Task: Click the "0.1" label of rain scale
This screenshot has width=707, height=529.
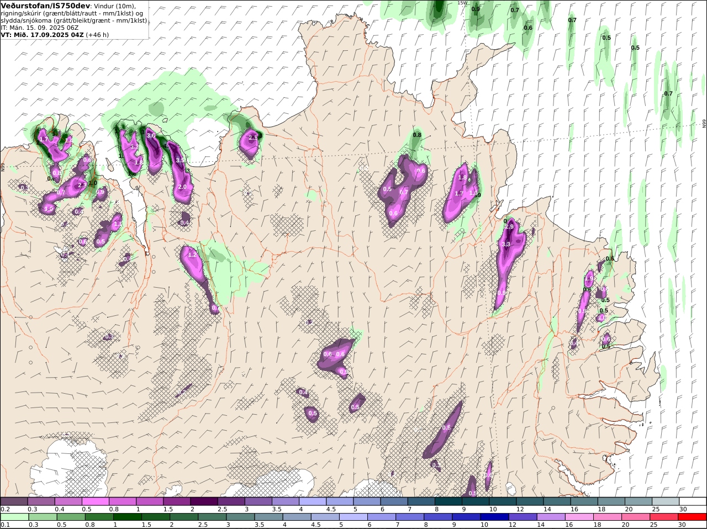Action: pos(5,525)
